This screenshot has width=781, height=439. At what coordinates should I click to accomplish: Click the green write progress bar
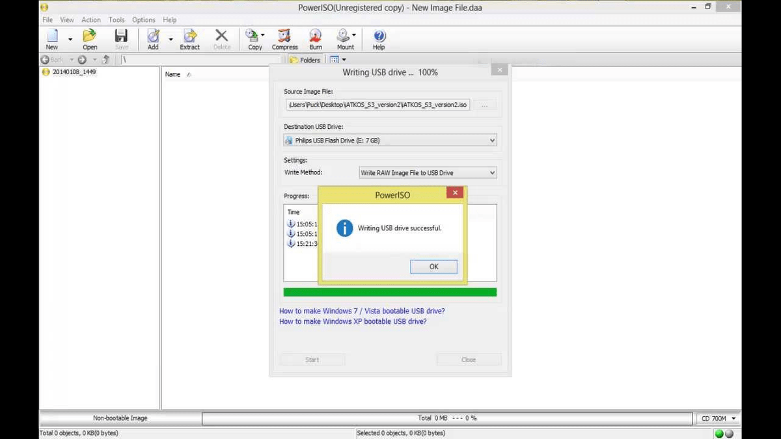coord(390,293)
